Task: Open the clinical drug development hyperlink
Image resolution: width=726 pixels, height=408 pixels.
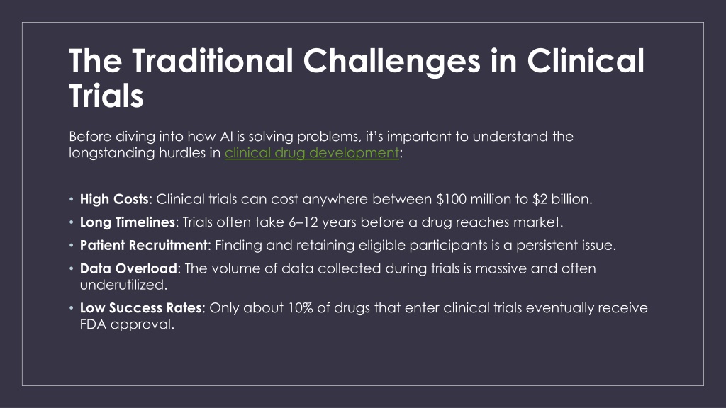Action: [312, 153]
